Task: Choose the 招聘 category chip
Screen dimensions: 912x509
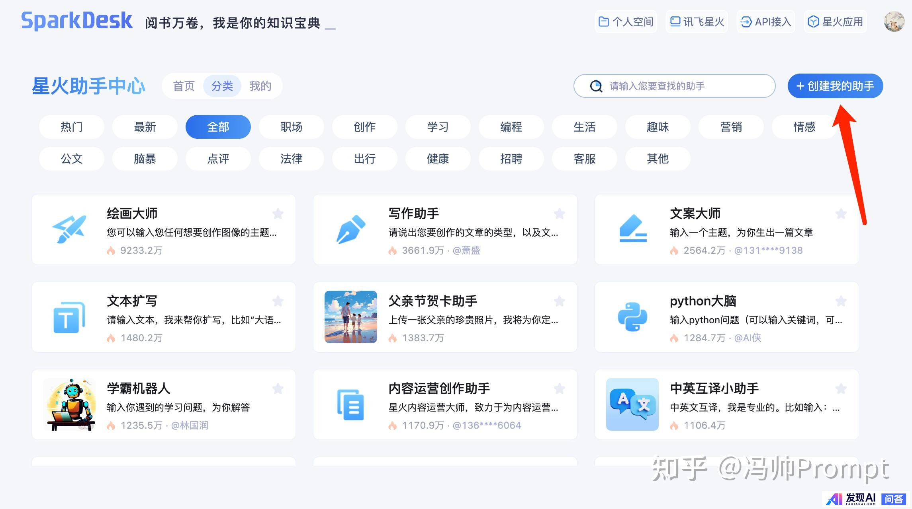Action: coord(511,159)
